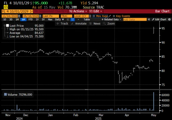The width and height of the screenshot is (172, 120).
Task: Click the Bar Chart title label
Action: pyautogui.click(x=162, y=11)
